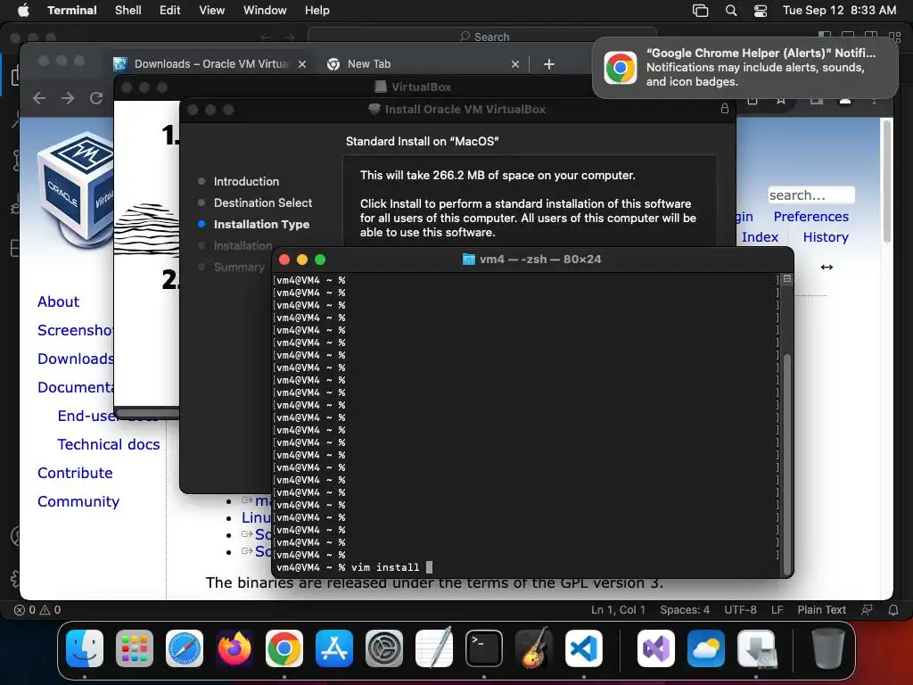
Task: Click the Index link on the web page
Action: point(760,237)
